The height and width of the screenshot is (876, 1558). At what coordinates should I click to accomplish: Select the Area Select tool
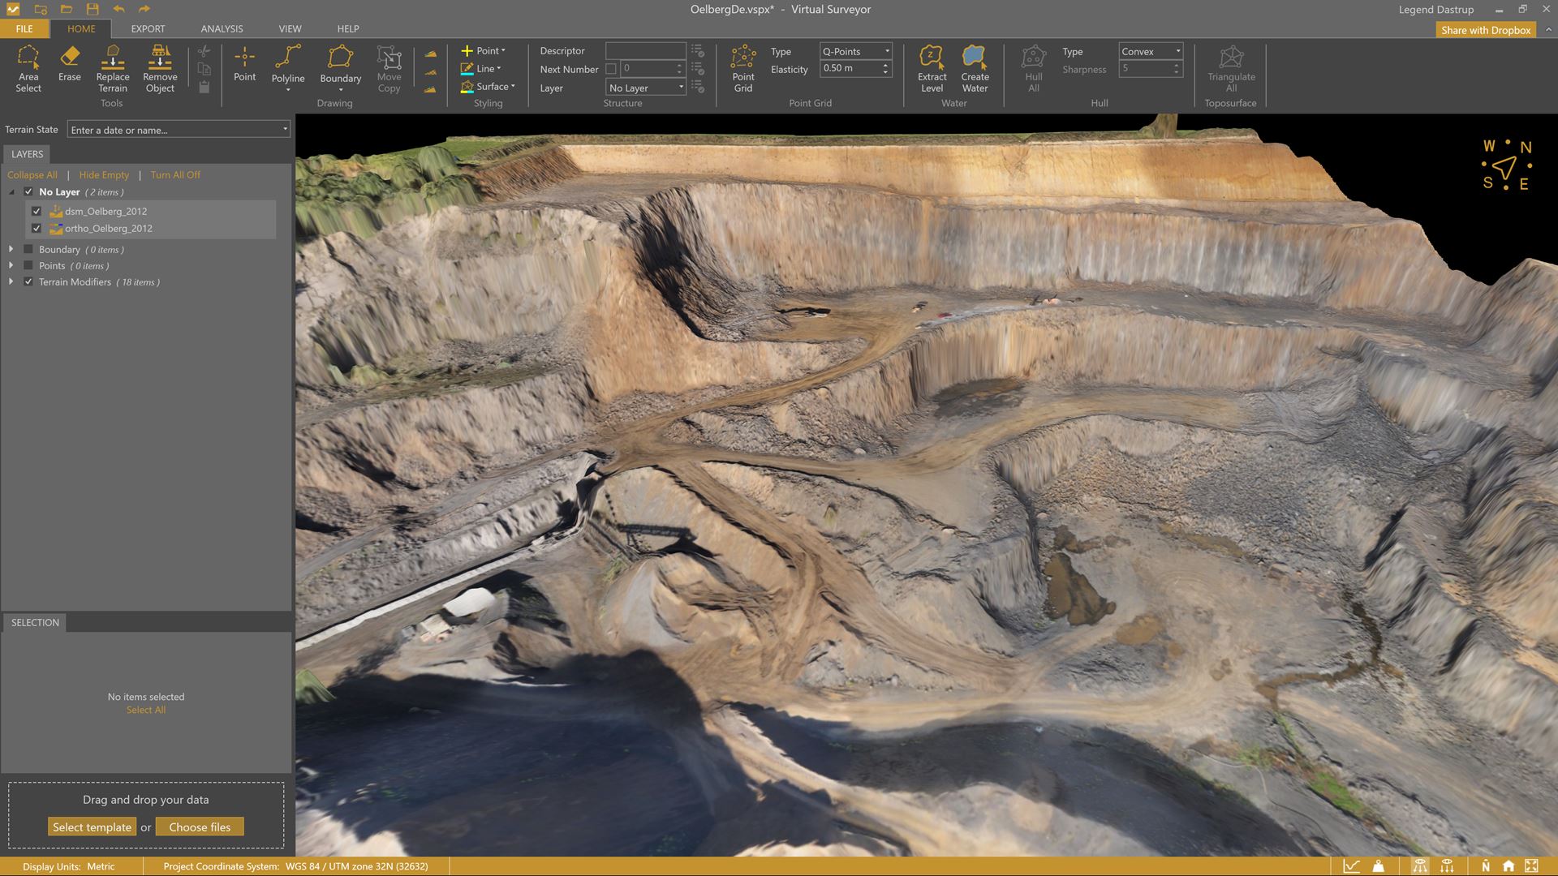[28, 68]
